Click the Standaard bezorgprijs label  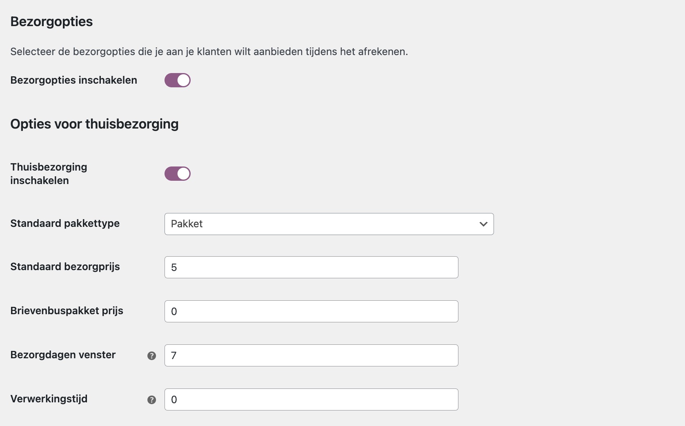(x=64, y=267)
